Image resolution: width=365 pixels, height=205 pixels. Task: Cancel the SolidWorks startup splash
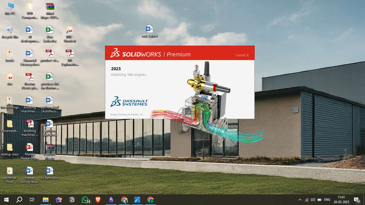pos(242,55)
